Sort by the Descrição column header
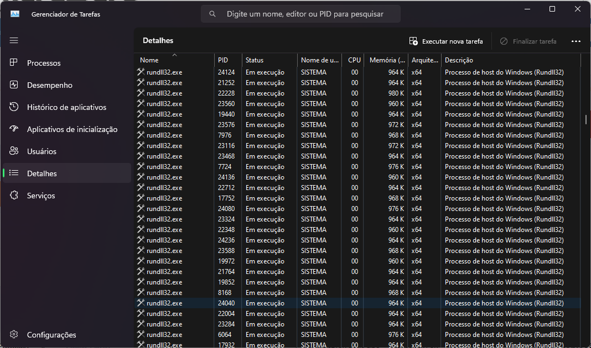This screenshot has height=348, width=591. (x=511, y=60)
